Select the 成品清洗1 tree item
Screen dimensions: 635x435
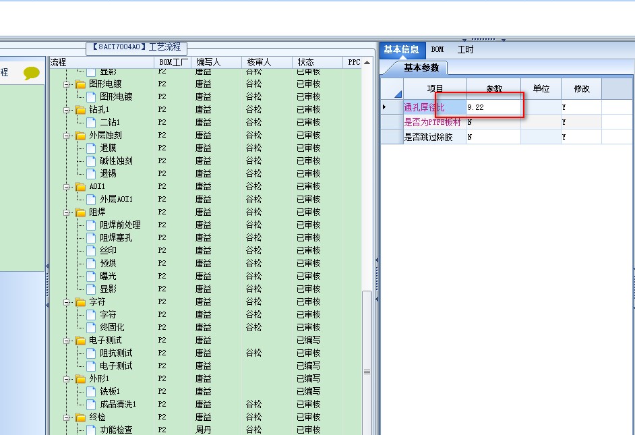pyautogui.click(x=118, y=404)
